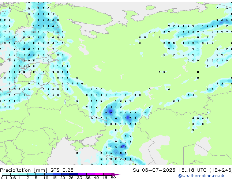Pick the 15–20 mm legend color swatch
232x179 pixels.
pyautogui.click(x=57, y=174)
